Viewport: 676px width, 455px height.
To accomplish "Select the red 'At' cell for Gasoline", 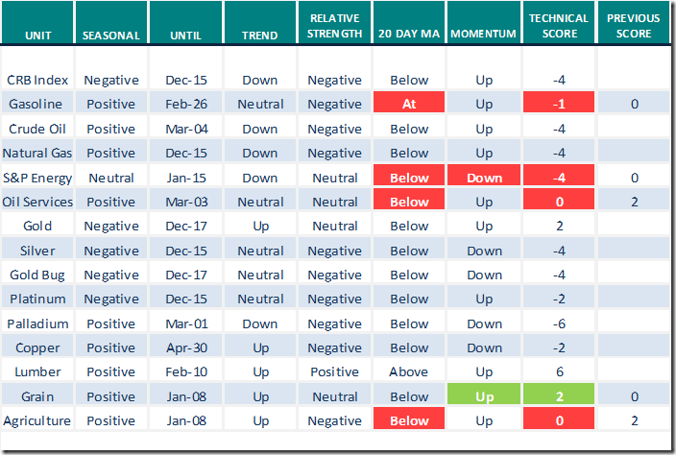I will [x=410, y=105].
